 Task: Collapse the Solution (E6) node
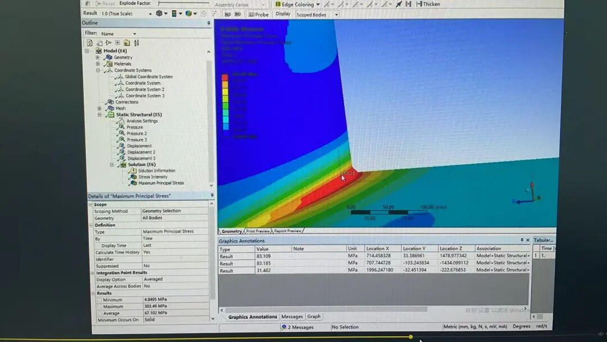click(x=112, y=165)
